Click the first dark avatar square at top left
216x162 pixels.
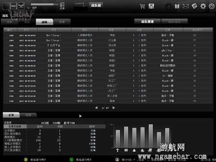(6, 6)
